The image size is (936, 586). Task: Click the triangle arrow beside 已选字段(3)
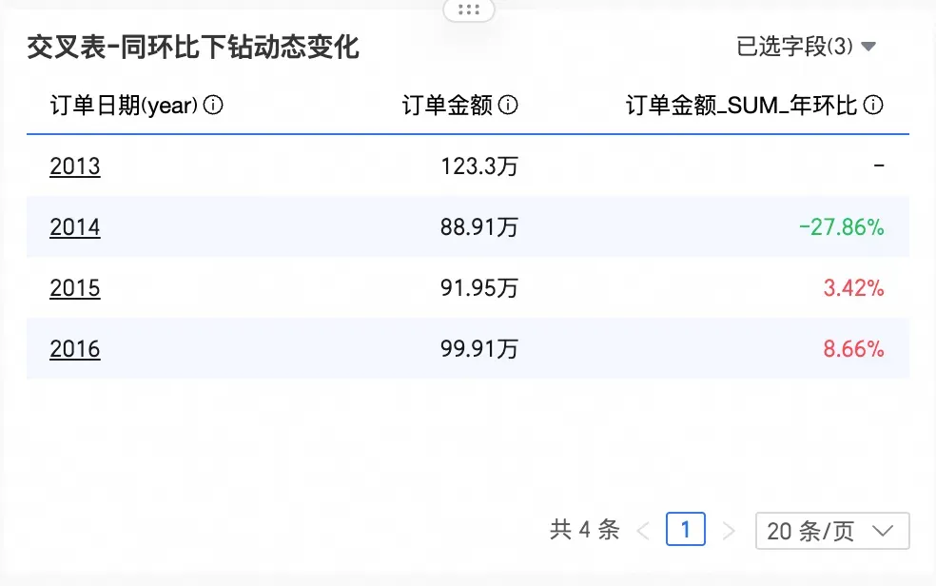click(x=868, y=47)
